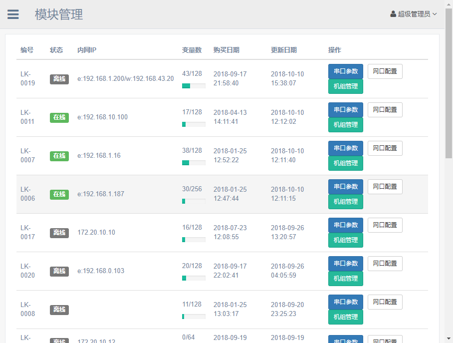The height and width of the screenshot is (343, 453).
Task: Expand the 超级管理员 dropdown arrow
Action: pyautogui.click(x=435, y=14)
